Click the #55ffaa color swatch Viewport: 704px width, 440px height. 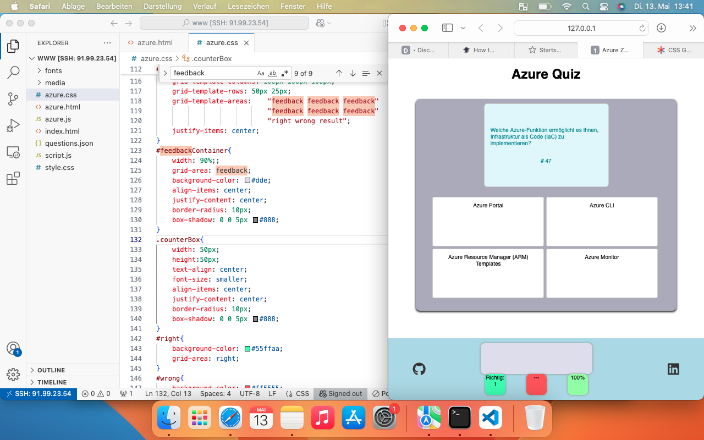(x=248, y=349)
